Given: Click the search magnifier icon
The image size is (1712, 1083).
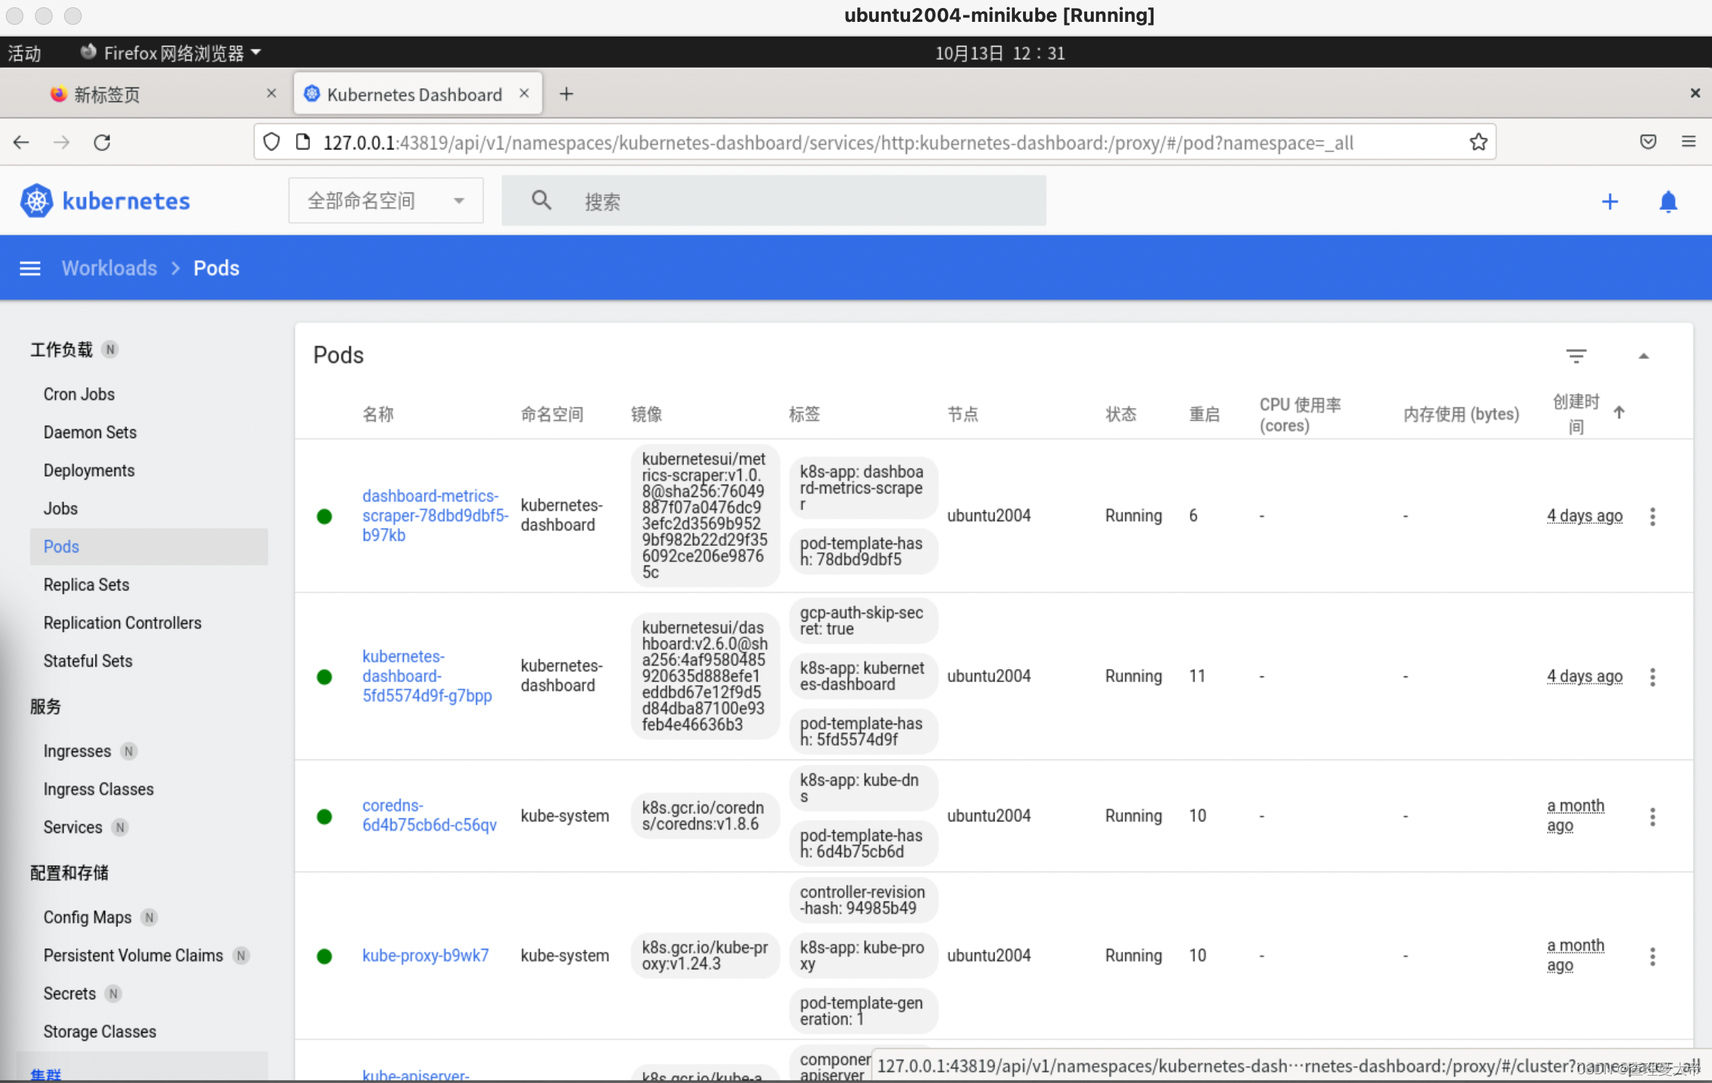Looking at the screenshot, I should [x=541, y=200].
